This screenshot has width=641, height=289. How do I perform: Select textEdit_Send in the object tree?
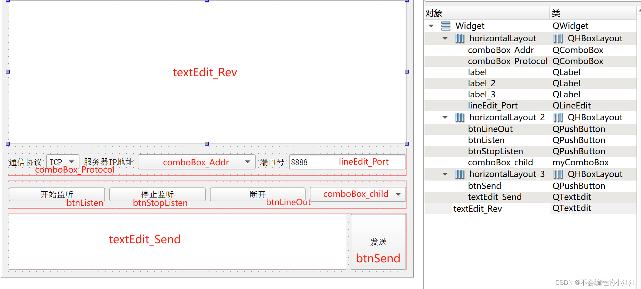coord(495,197)
